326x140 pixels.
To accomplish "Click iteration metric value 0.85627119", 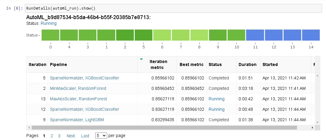I will pos(163,99).
